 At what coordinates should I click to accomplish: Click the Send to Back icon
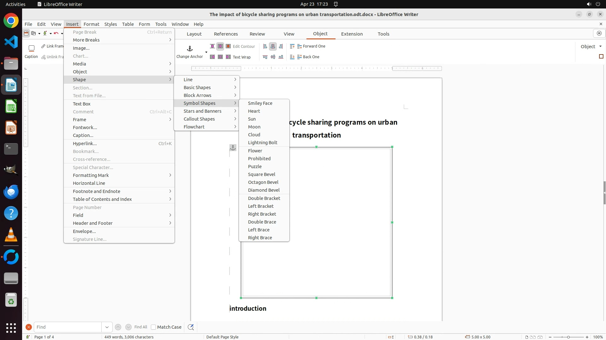(292, 57)
